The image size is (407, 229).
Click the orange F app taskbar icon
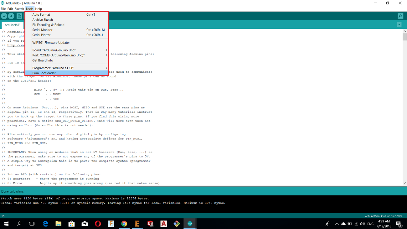[x=111, y=224]
